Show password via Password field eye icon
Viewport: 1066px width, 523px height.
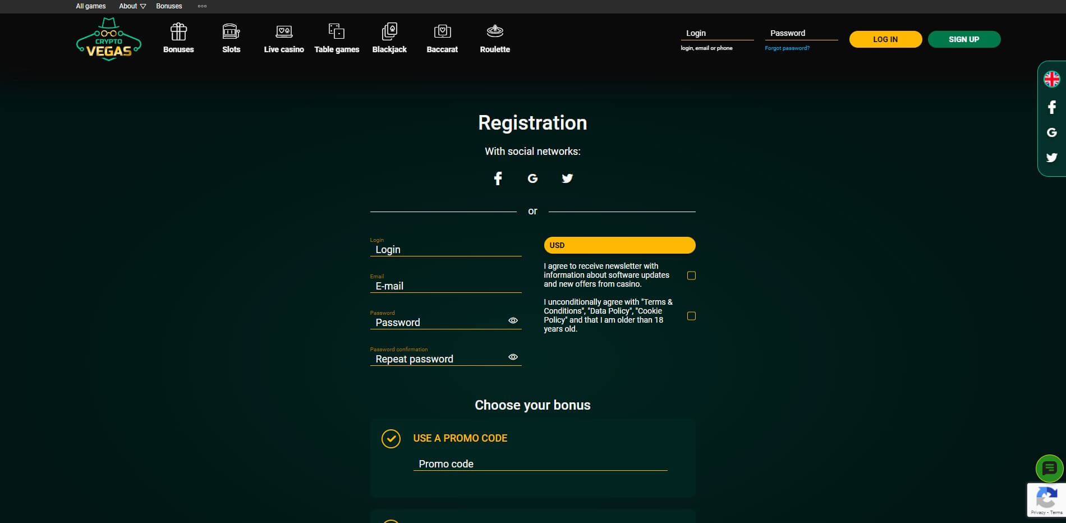pyautogui.click(x=513, y=320)
